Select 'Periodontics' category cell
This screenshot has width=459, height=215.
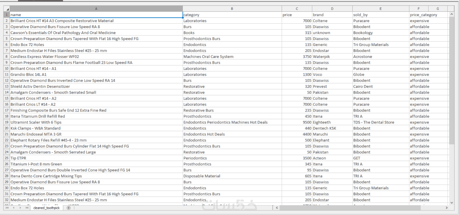tap(232, 158)
